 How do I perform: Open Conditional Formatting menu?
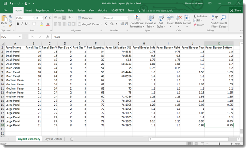pyautogui.click(x=137, y=21)
